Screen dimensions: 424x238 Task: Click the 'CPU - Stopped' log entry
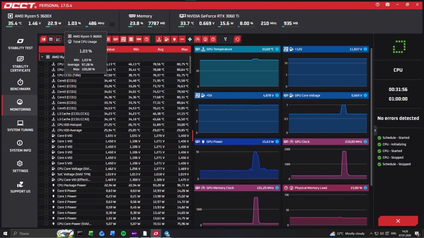click(393, 157)
